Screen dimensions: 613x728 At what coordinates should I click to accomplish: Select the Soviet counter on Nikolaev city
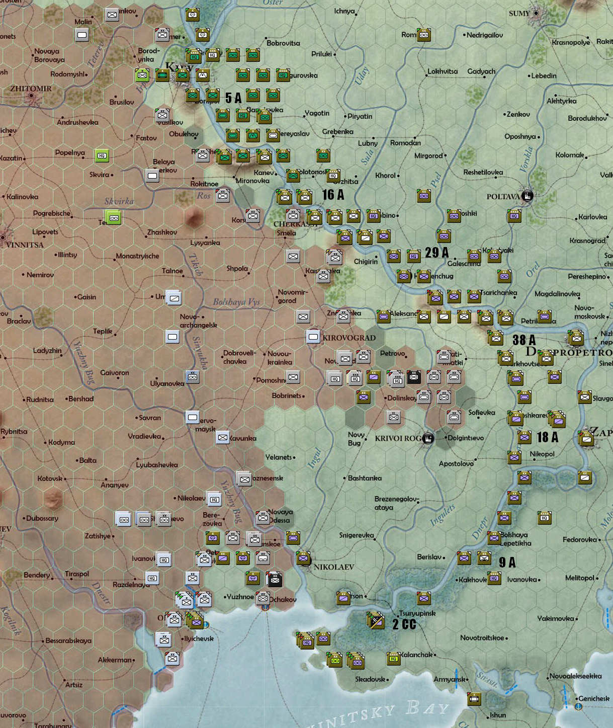[x=303, y=558]
